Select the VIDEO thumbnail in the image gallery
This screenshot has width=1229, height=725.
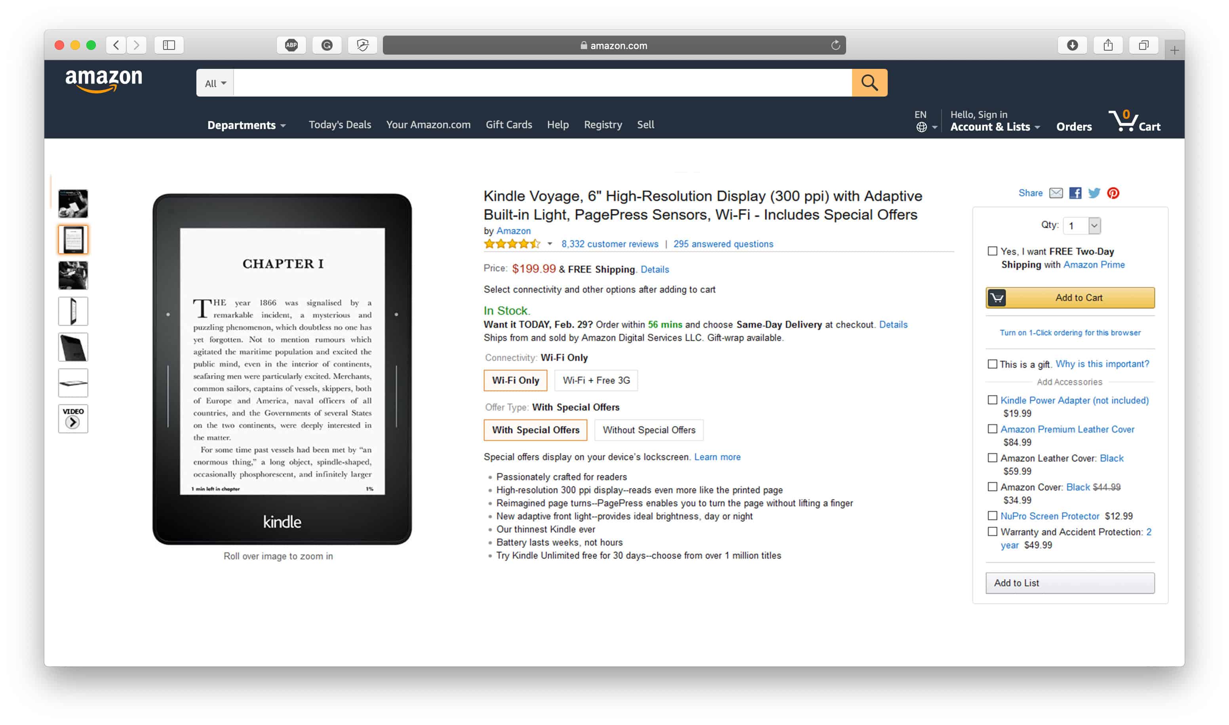[x=73, y=418]
